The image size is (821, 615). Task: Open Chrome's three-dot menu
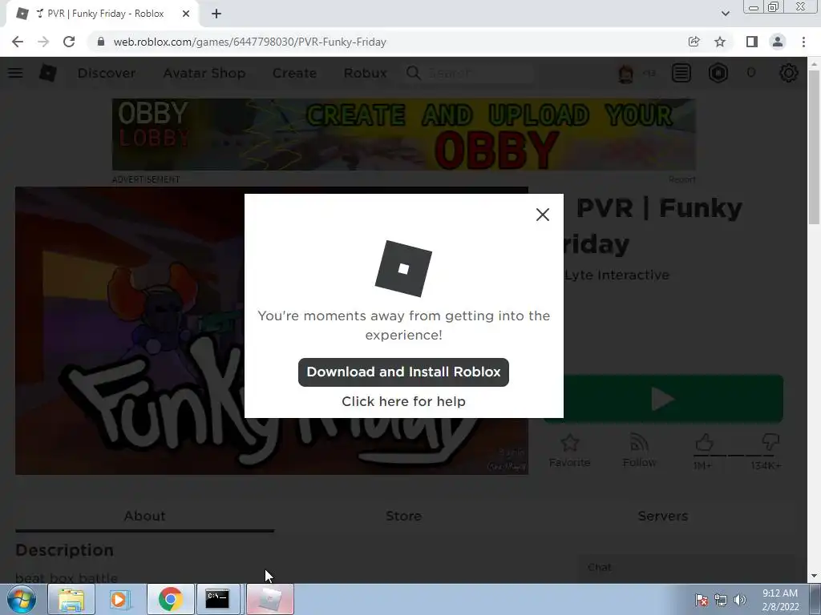803,42
